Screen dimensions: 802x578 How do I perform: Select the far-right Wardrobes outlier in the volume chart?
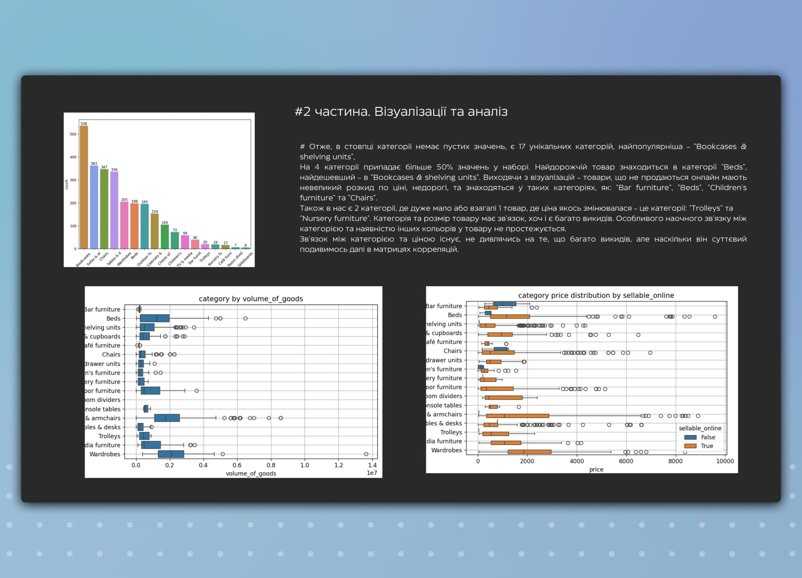point(366,454)
